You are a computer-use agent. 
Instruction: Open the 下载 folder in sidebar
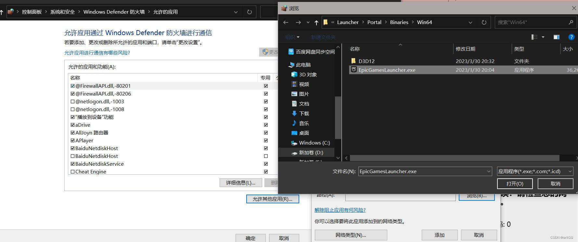tap(300, 113)
